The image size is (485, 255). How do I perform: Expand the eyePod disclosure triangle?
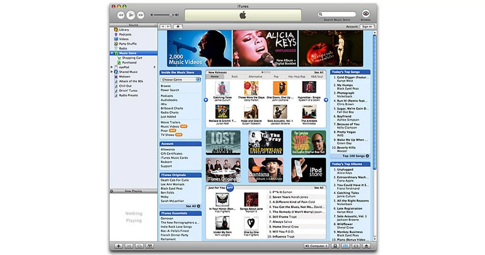[112, 67]
